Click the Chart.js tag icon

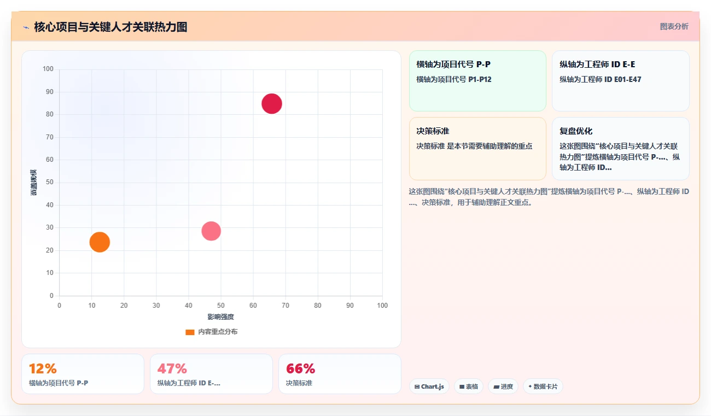click(417, 386)
